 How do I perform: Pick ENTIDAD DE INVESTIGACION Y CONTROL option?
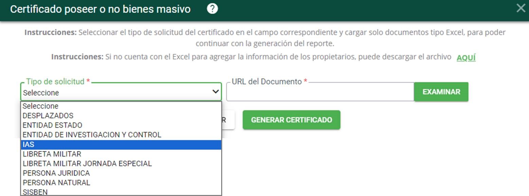92,135
